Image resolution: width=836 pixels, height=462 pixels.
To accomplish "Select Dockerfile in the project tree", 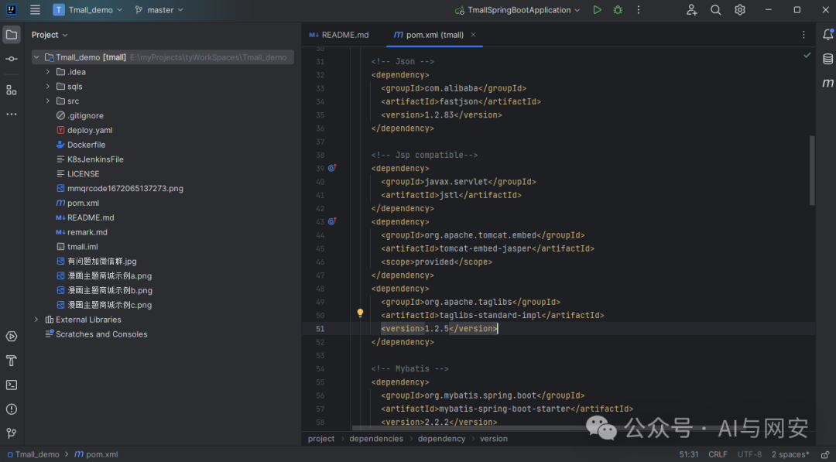I will 81,145.
